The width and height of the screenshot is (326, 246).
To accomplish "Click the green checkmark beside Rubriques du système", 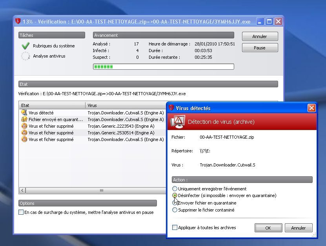I will [x=25, y=45].
